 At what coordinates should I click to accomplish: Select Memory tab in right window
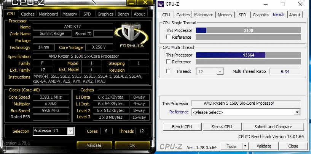tap(225, 15)
